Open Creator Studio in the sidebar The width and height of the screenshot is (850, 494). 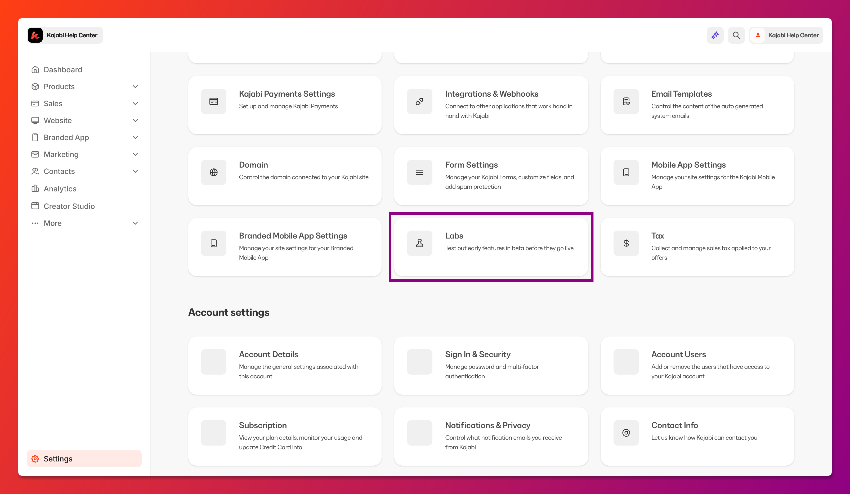click(x=84, y=206)
